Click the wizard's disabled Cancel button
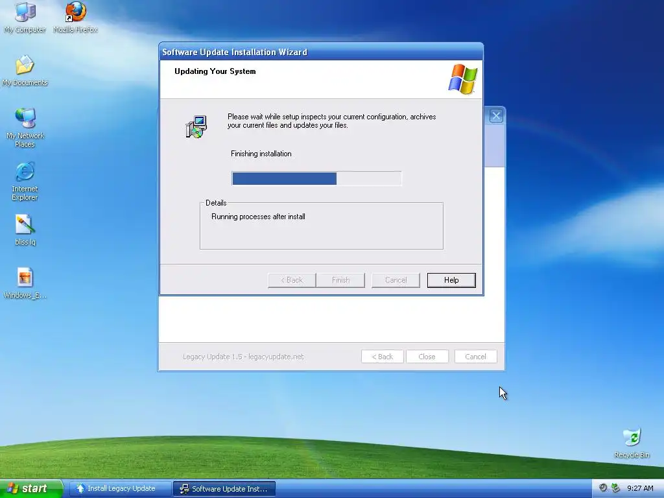664x498 pixels. (x=396, y=280)
